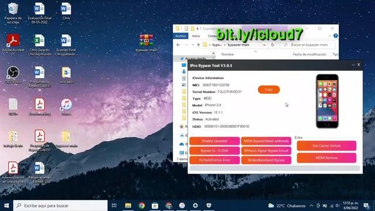Viewport: 375px width, 211px height.
Task: Open Task View on the taskbar
Action: (114, 206)
